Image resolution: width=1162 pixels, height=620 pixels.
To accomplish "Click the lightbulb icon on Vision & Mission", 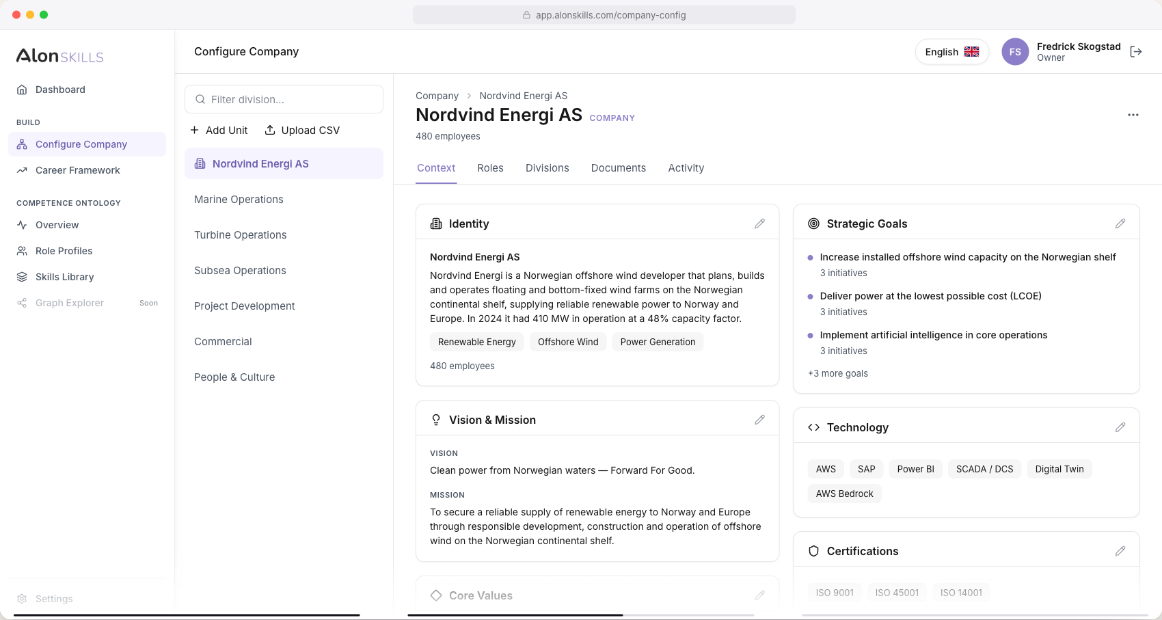I will (436, 420).
